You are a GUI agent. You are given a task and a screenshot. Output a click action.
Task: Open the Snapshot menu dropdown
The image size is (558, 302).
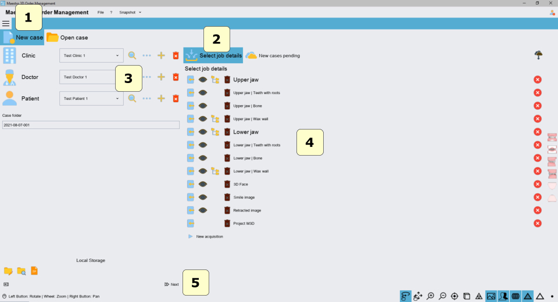click(130, 12)
